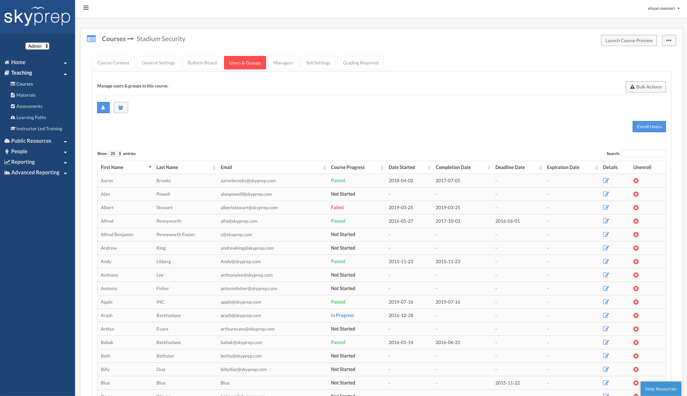Open details edit icon for Apple INC
The width and height of the screenshot is (687, 396).
click(x=606, y=302)
